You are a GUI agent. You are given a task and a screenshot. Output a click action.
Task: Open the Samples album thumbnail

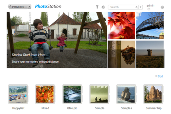[126, 94]
